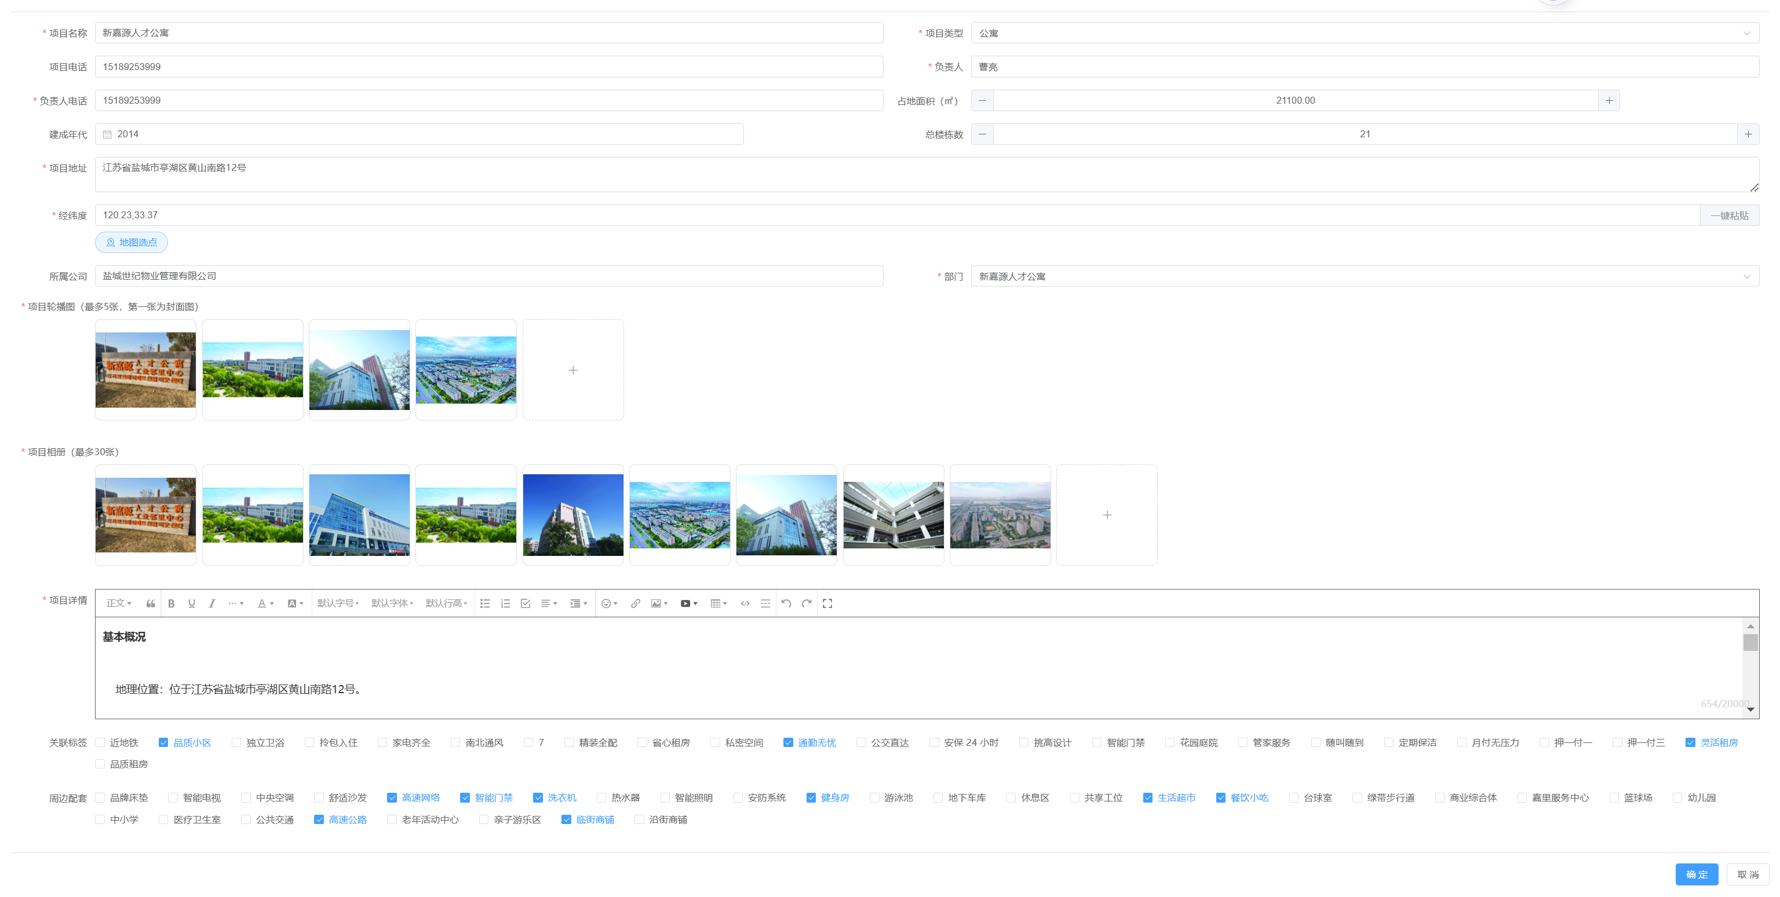The image size is (1780, 897).
Task: Uncheck the 健身房 facility checkbox
Action: click(811, 797)
